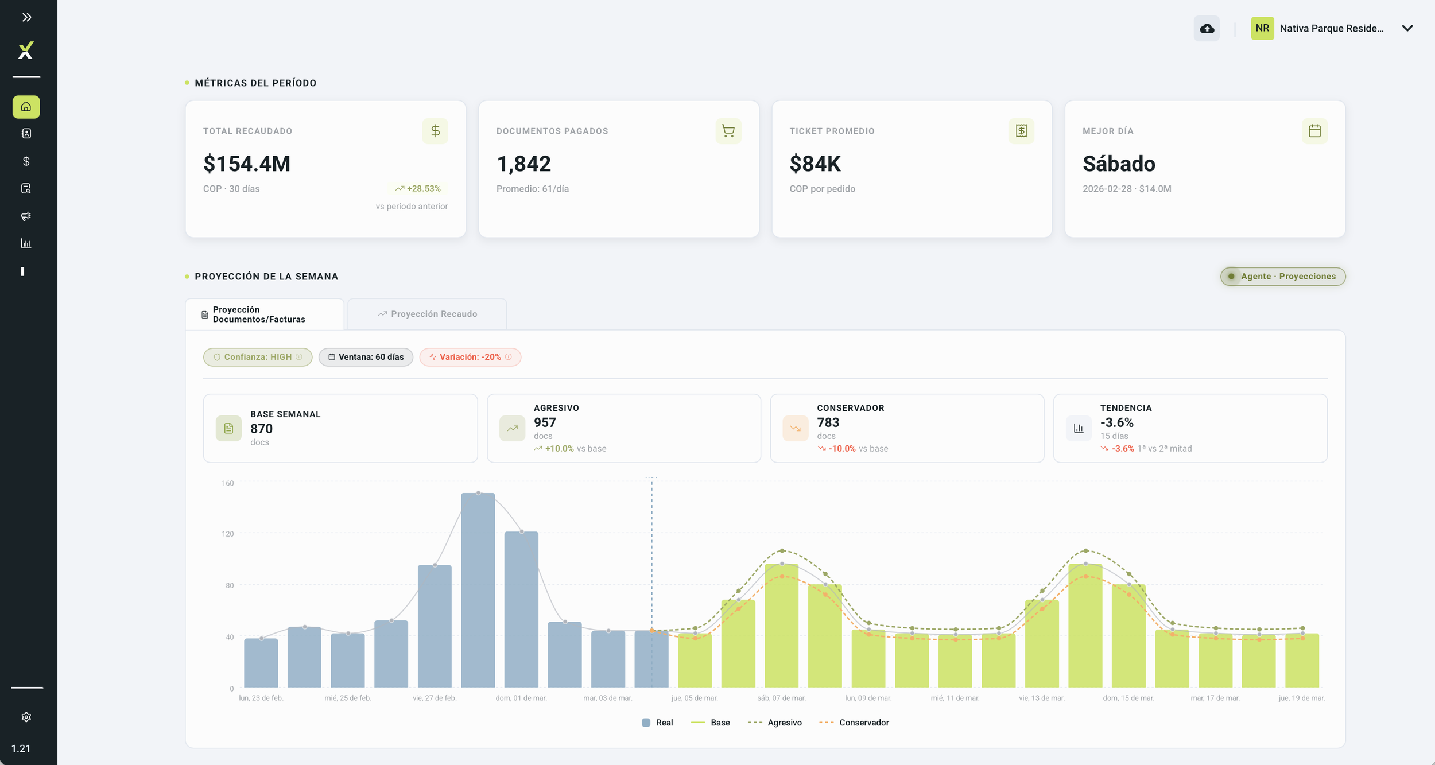Open the contacts badge sidebar icon
The image size is (1435, 765).
tap(26, 134)
